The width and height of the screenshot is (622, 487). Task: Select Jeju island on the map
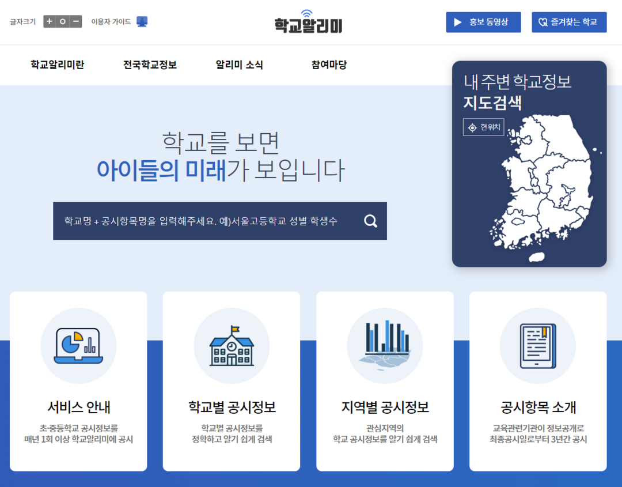coord(536,256)
